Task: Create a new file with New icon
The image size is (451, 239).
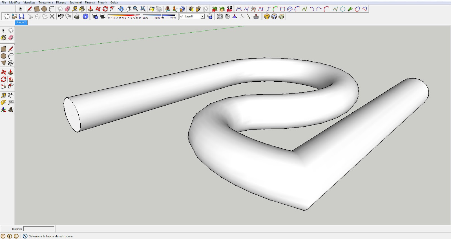Action: point(7,17)
